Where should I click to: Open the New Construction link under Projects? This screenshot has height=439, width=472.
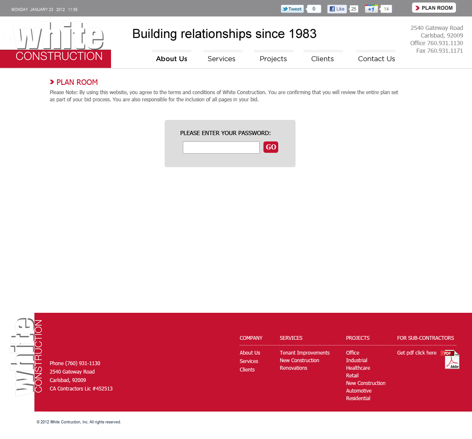(x=366, y=383)
